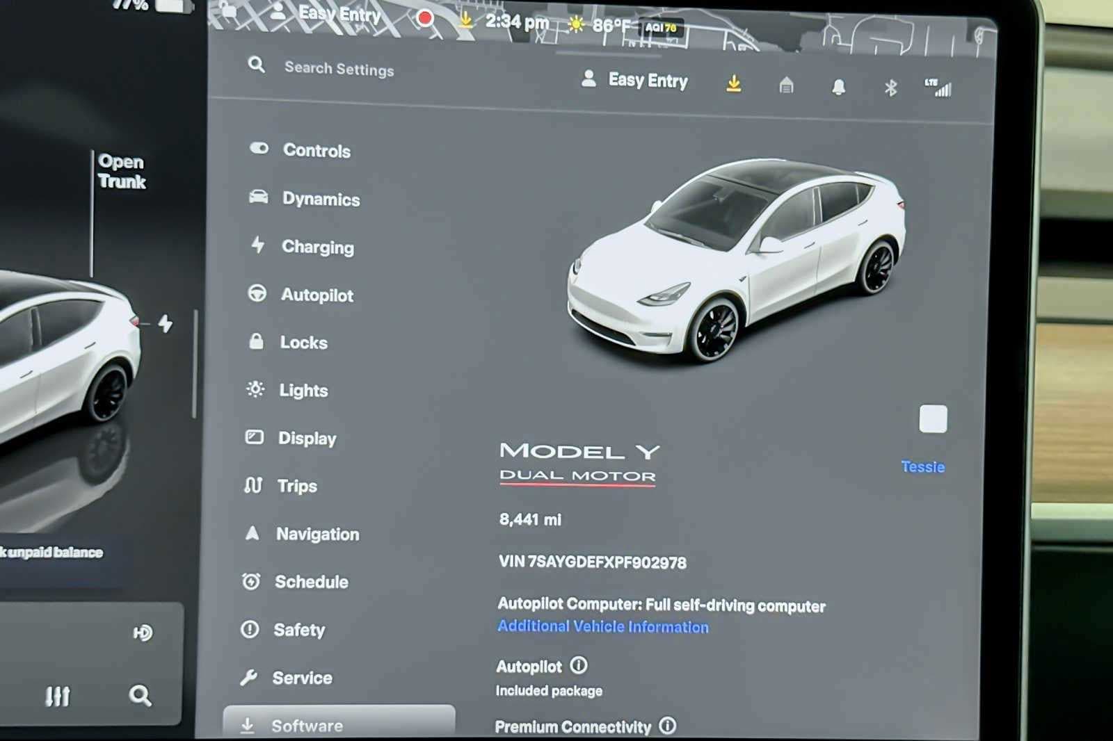Click the Autopilot info circle icon
Screen dimensions: 1113x741
[x=579, y=665]
